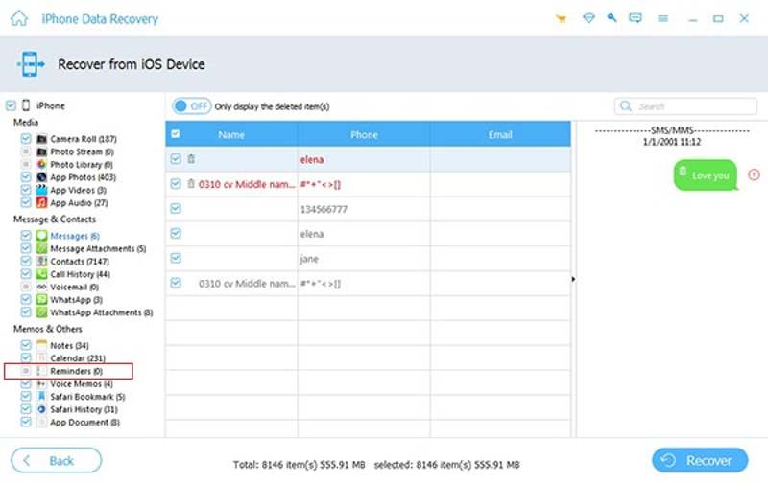Uncheck the Camera Roll checkbox

(26, 139)
